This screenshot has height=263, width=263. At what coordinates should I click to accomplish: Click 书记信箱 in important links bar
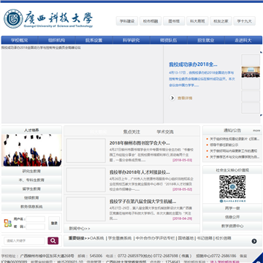tap(205, 238)
